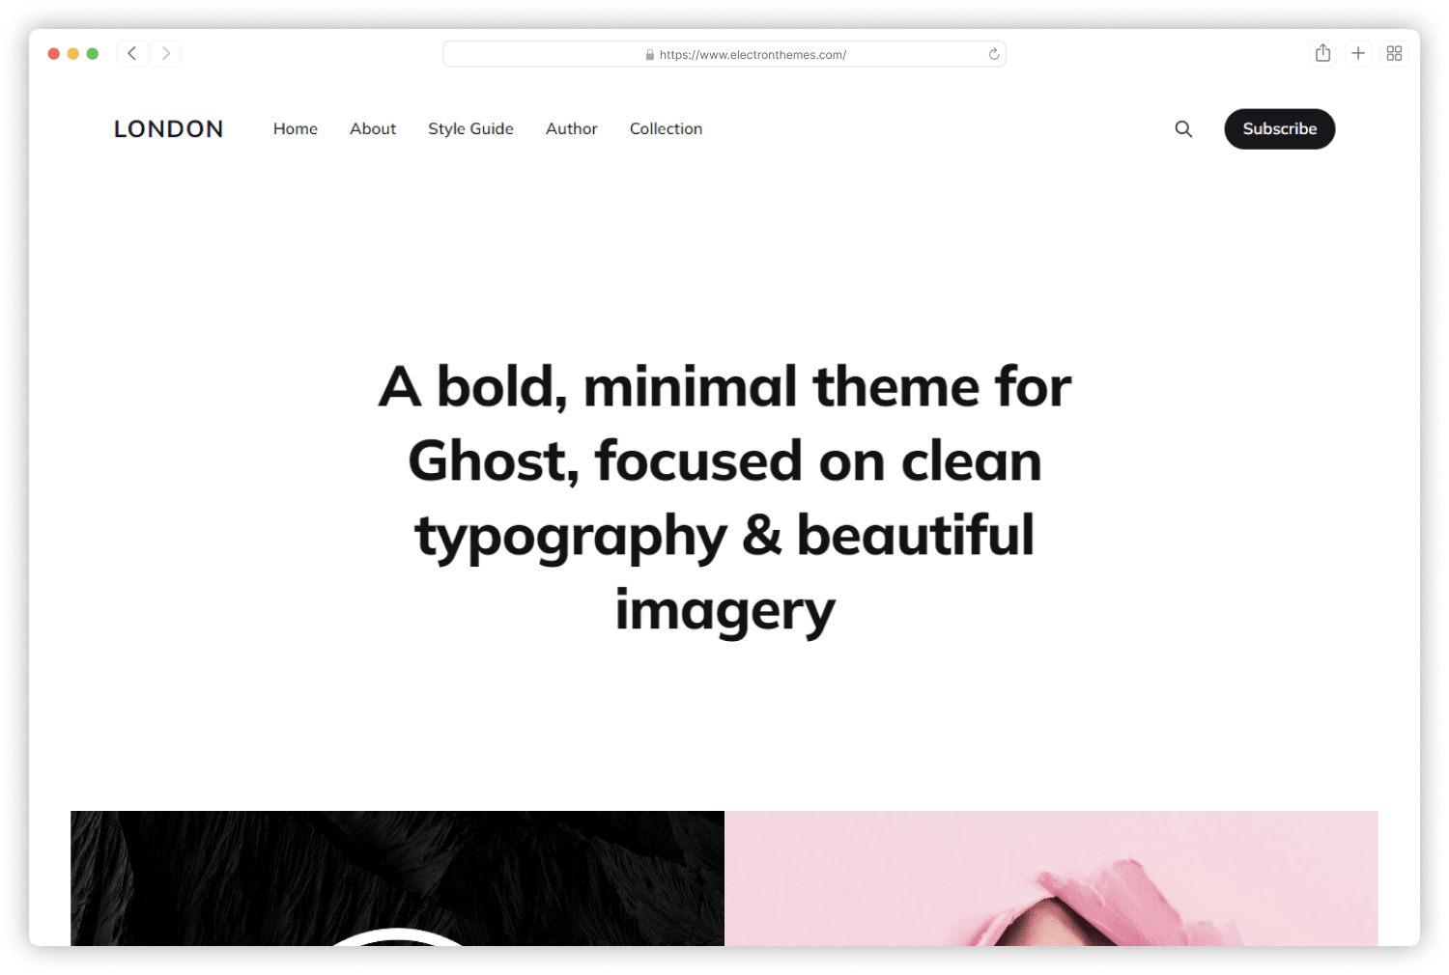Open the Collection menu item
Image resolution: width=1449 pixels, height=975 pixels.
tap(667, 128)
